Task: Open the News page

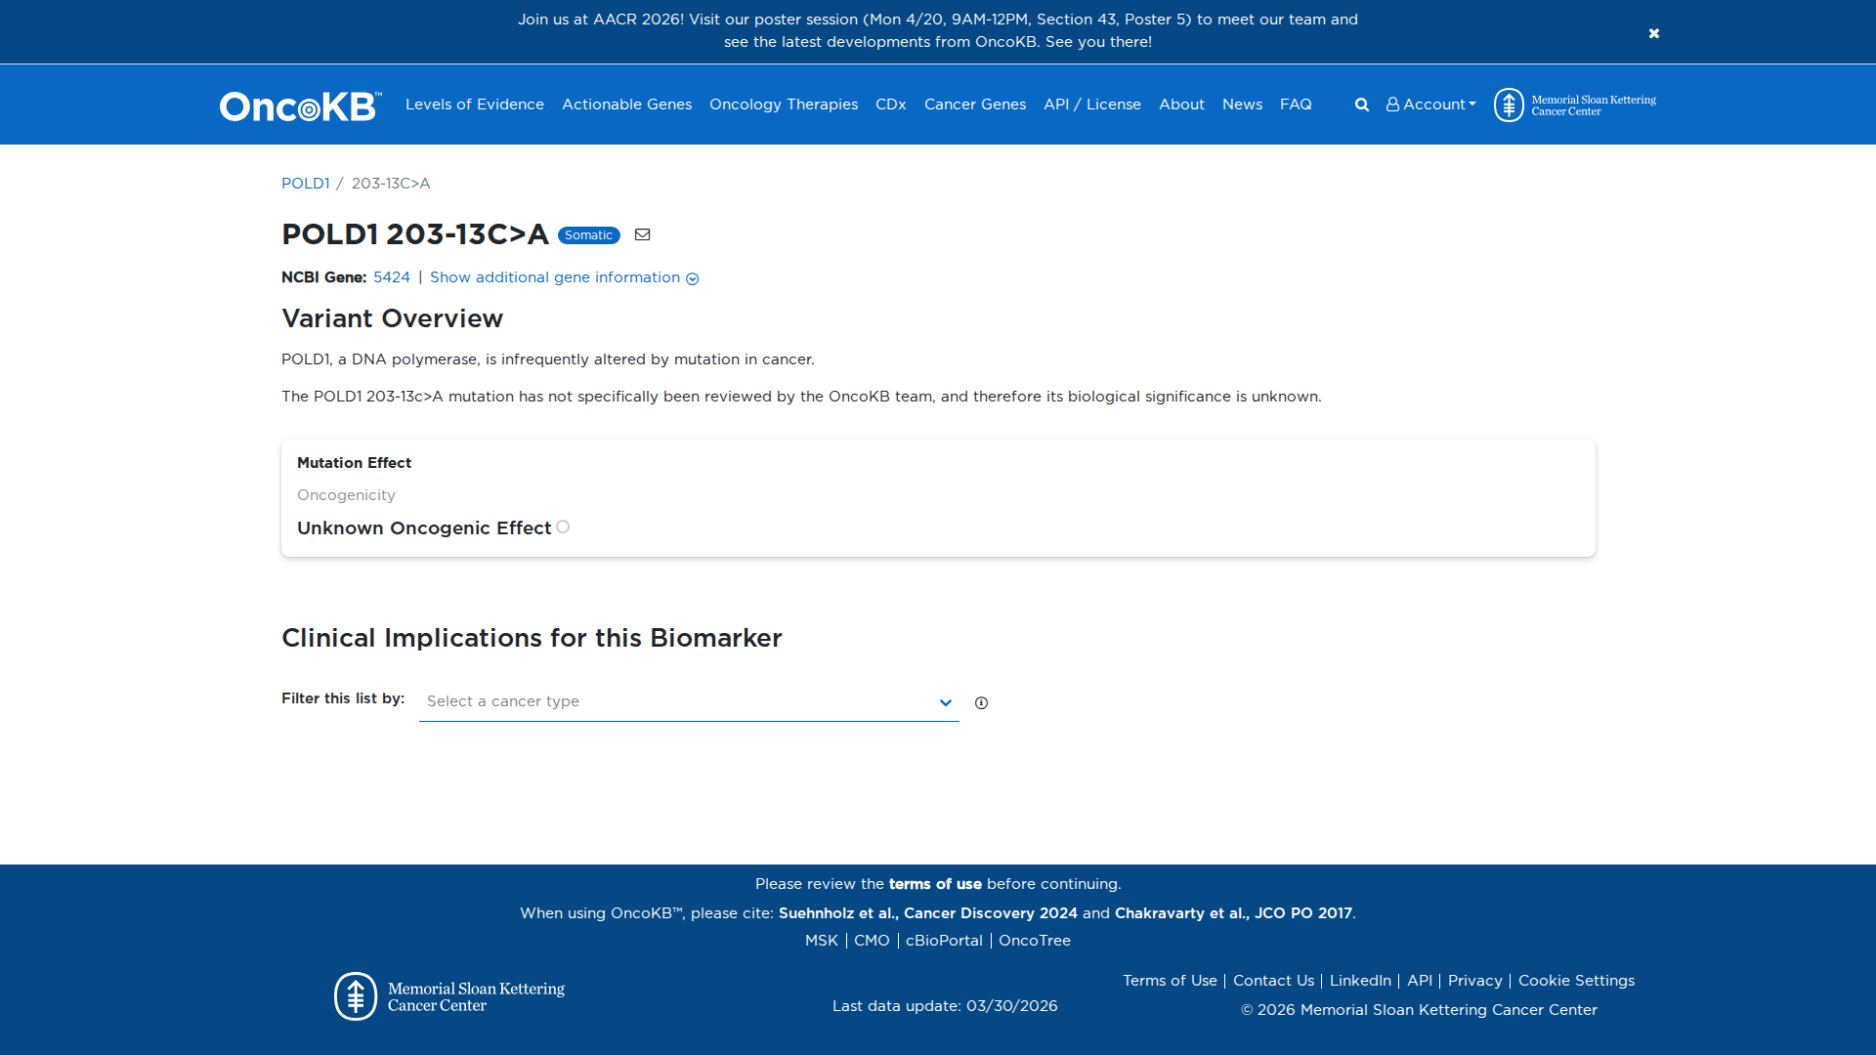Action: tap(1242, 105)
